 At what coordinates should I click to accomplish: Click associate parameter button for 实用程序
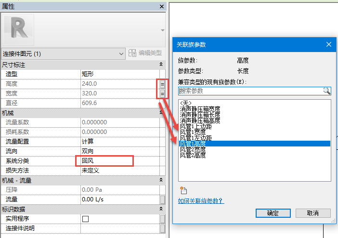pos(163,219)
